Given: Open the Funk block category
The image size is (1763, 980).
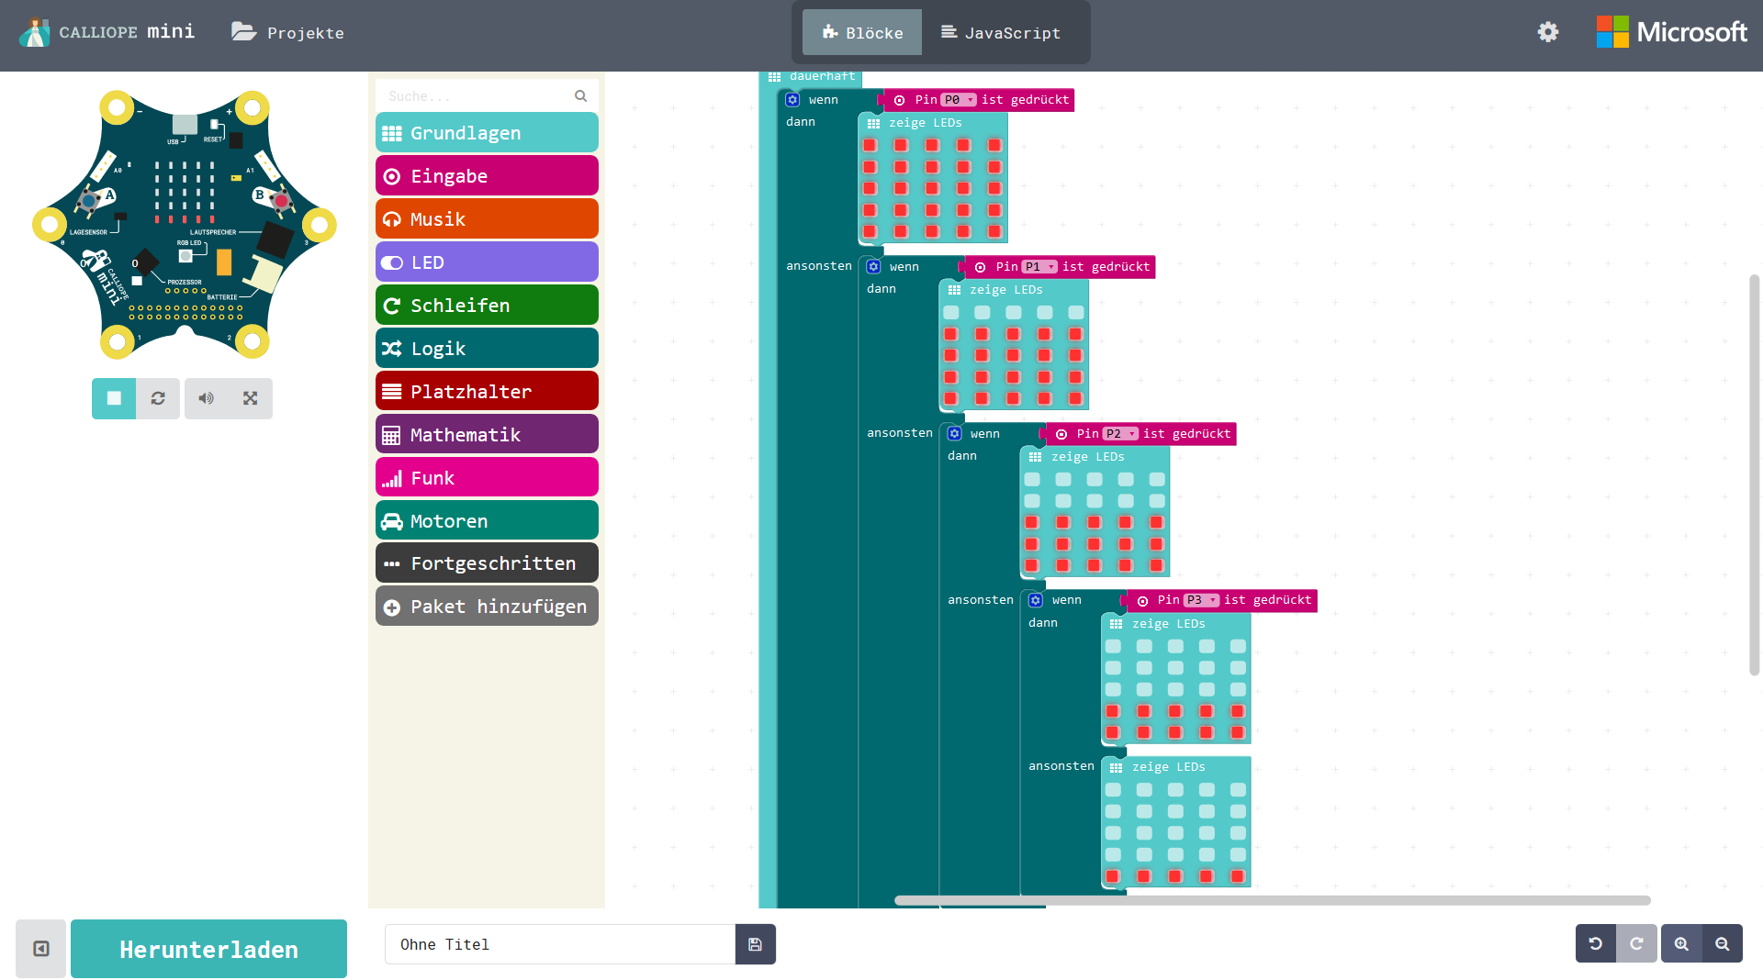Looking at the screenshot, I should click(487, 478).
